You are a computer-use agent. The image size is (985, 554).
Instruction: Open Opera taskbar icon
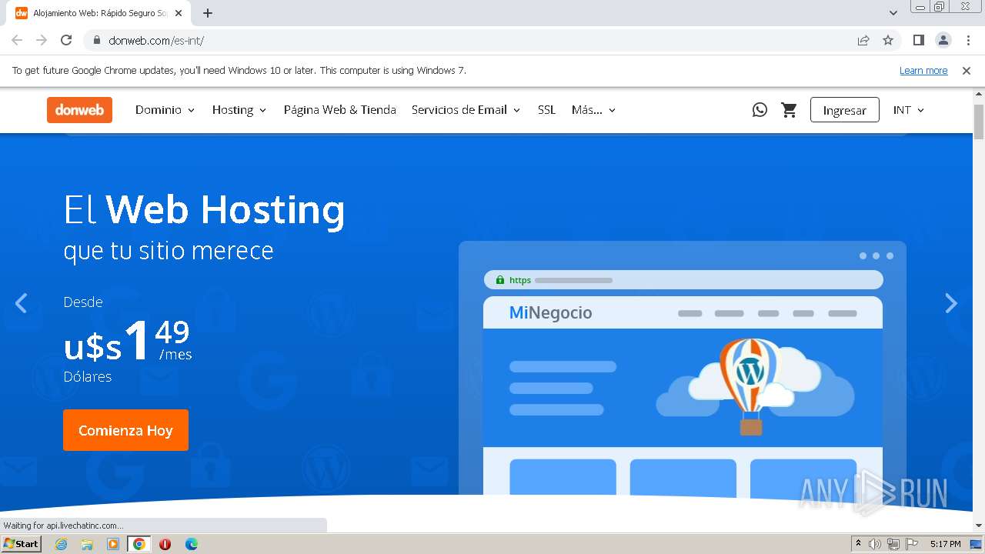tap(165, 544)
